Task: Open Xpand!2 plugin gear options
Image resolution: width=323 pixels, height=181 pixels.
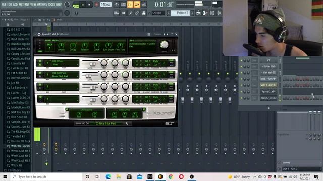Action: 39,34
